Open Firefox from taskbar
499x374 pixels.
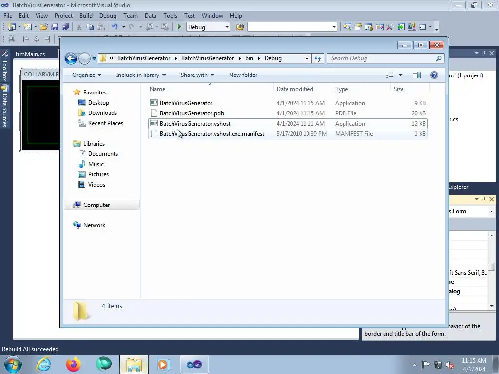74,364
